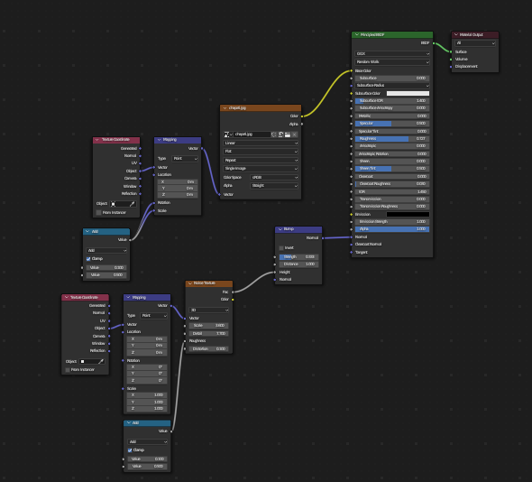
Task: Click UV output socket of upper Texture Coordinate
Action: click(x=140, y=163)
